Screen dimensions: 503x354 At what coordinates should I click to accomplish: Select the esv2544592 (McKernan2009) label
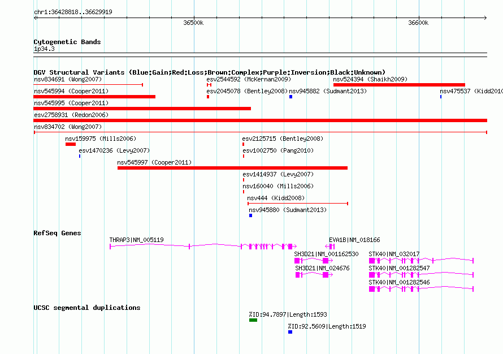[249, 79]
